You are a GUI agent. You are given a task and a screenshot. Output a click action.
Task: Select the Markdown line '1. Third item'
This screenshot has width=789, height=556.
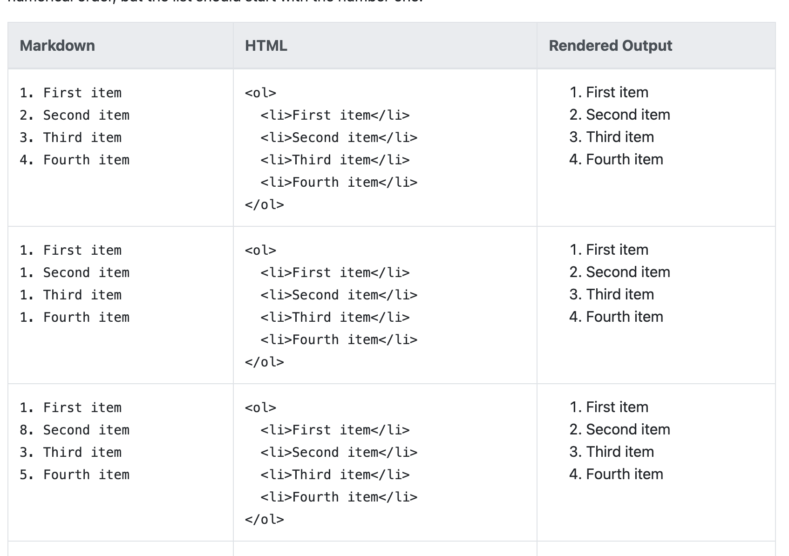click(x=71, y=295)
